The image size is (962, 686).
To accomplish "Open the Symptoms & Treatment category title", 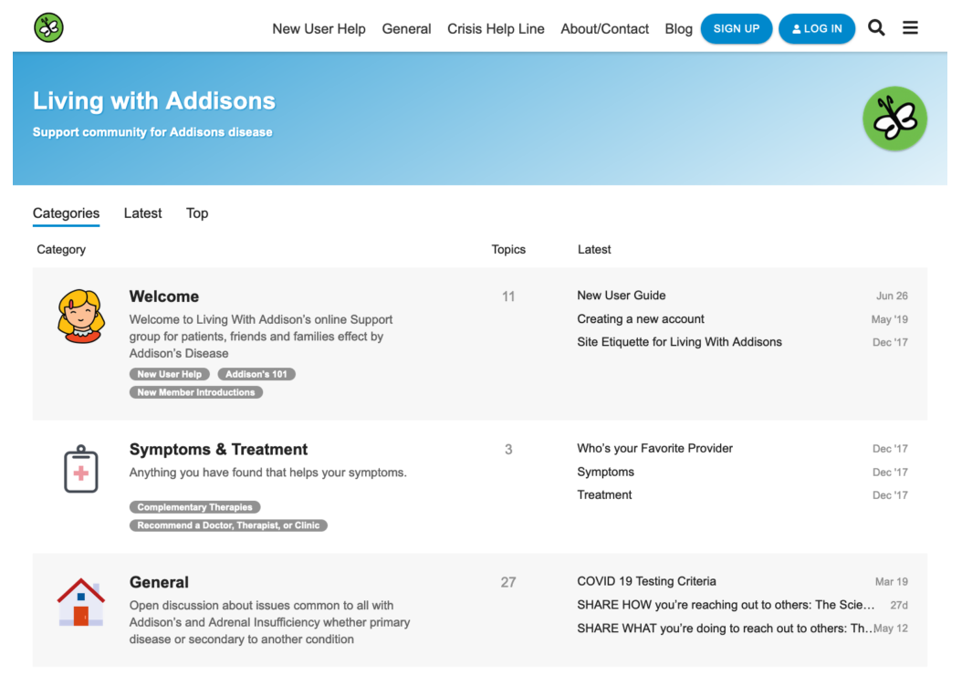I will pos(218,450).
